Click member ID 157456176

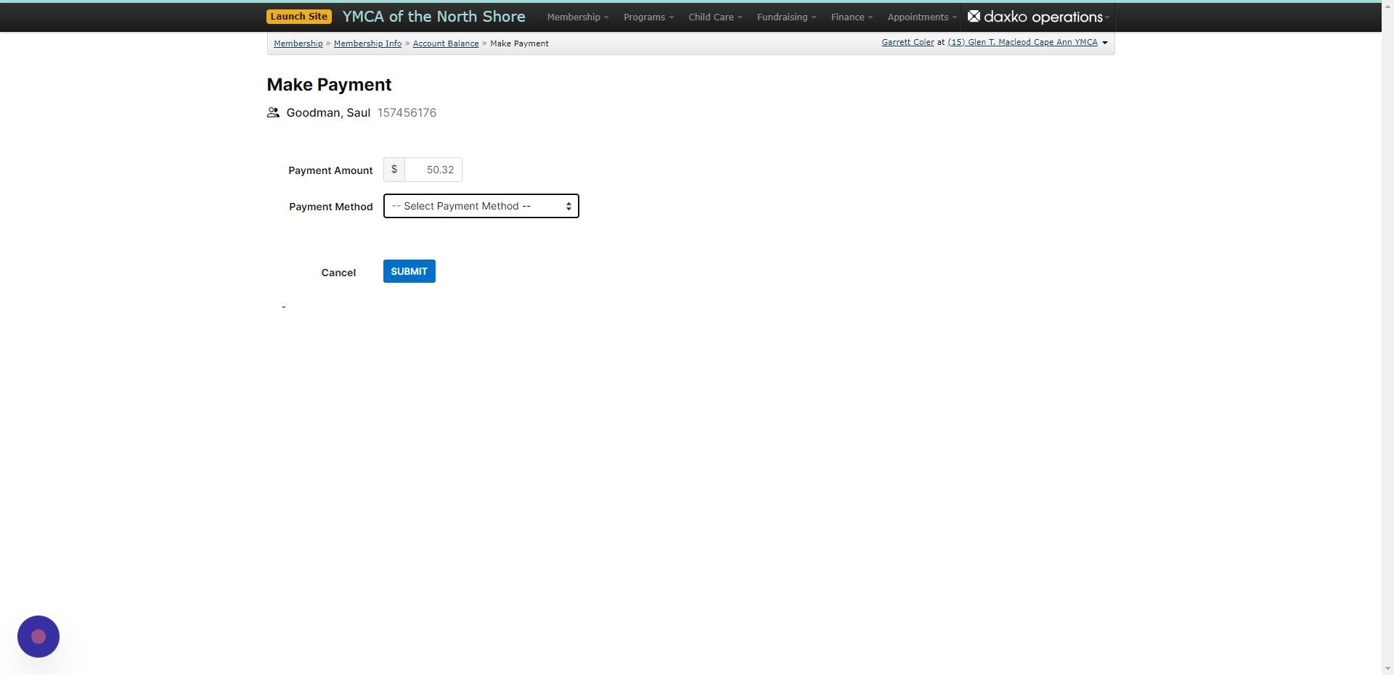407,112
